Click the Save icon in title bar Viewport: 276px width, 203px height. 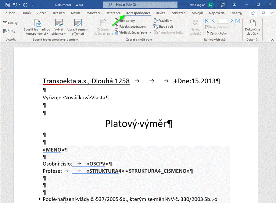coord(8,5)
